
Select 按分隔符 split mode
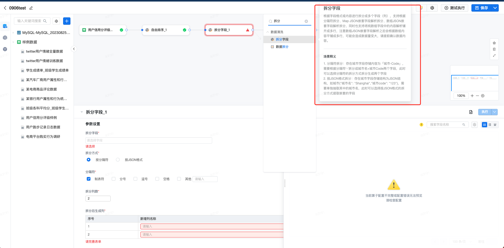pyautogui.click(x=89, y=160)
